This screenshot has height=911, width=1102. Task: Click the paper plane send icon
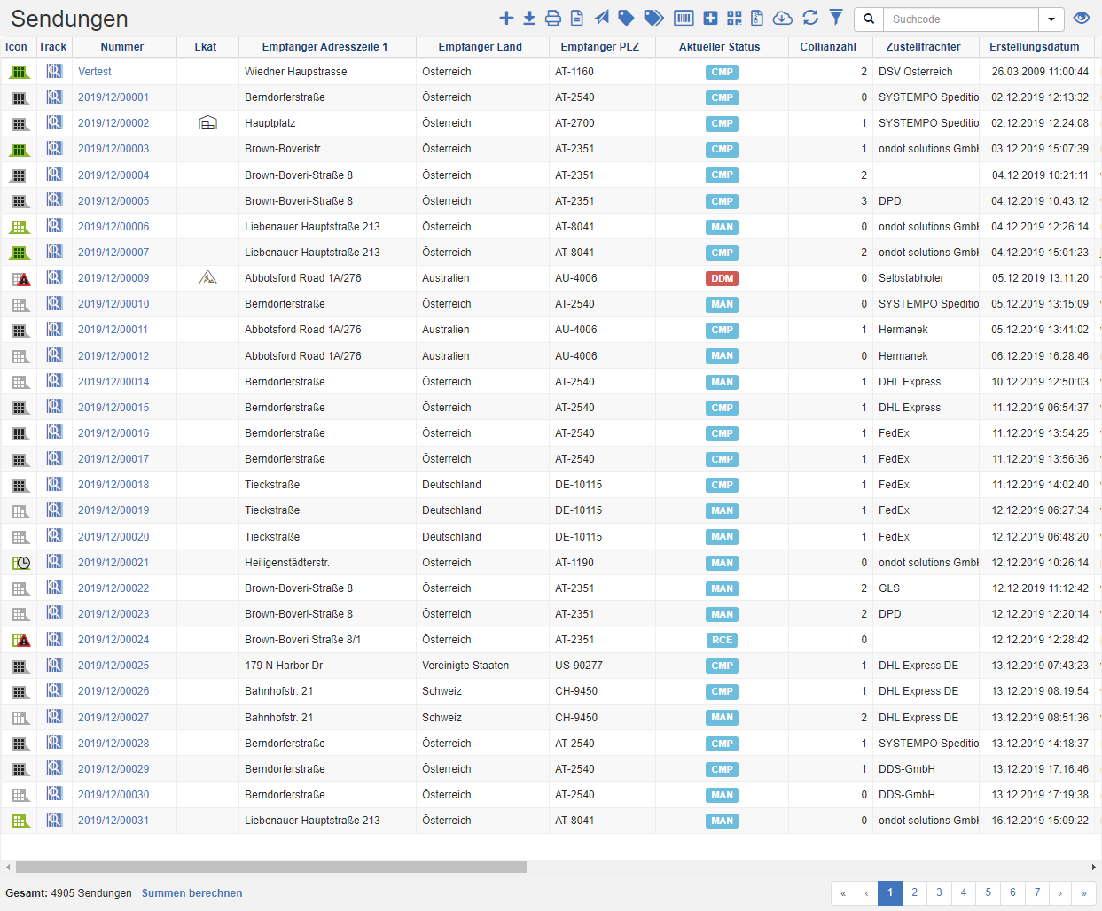point(601,19)
